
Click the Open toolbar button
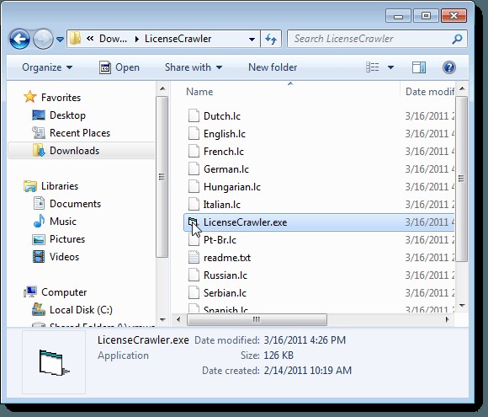[x=119, y=67]
